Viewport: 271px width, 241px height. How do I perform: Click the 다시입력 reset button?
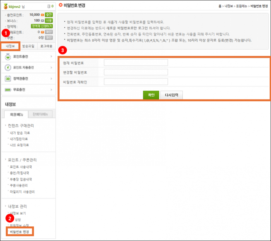click(171, 95)
